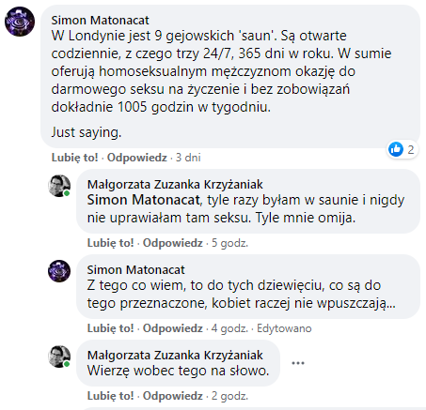426x410 pixels.
Task: Open Małgorzata's avatar on first reply
Action: coord(59,186)
